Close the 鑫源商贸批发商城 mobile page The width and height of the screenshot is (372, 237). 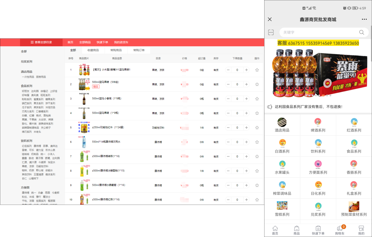click(x=270, y=19)
